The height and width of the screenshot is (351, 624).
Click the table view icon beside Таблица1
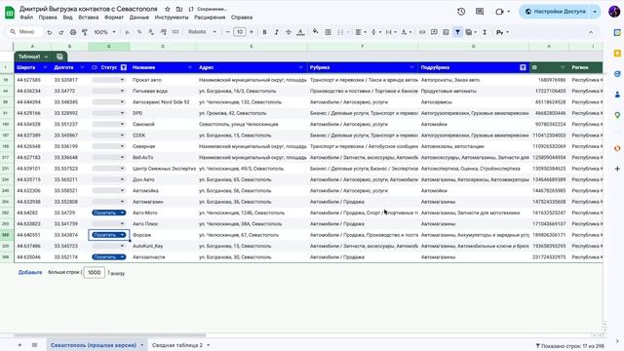coord(59,57)
